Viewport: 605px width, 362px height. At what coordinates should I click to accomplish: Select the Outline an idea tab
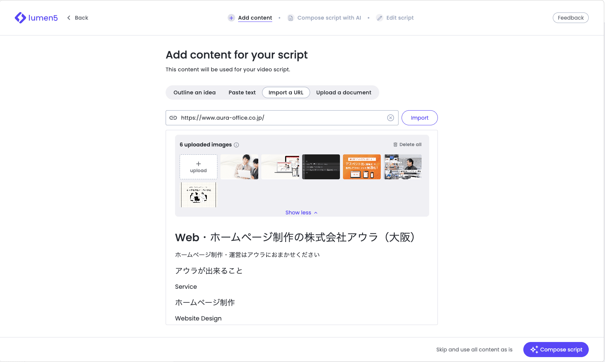pyautogui.click(x=194, y=92)
